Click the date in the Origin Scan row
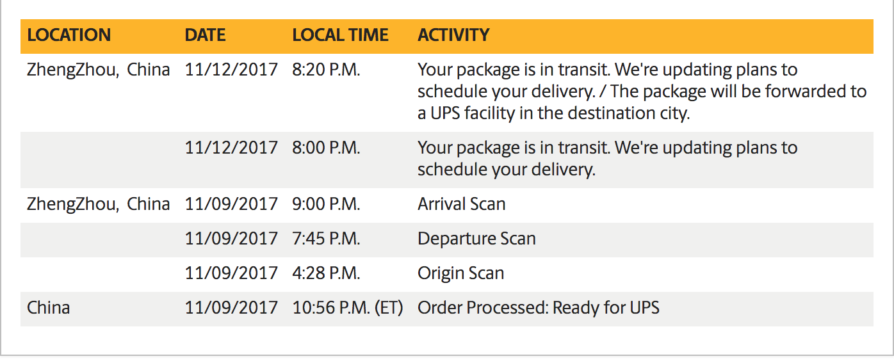The height and width of the screenshot is (361, 894). (231, 273)
